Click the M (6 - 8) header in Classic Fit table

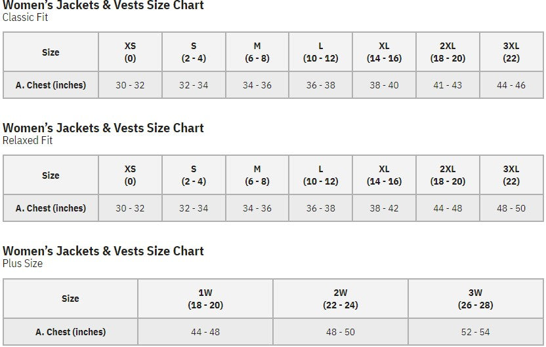[257, 52]
